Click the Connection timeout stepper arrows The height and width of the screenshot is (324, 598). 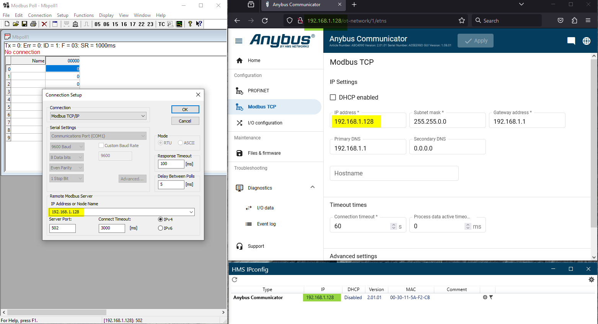393,226
